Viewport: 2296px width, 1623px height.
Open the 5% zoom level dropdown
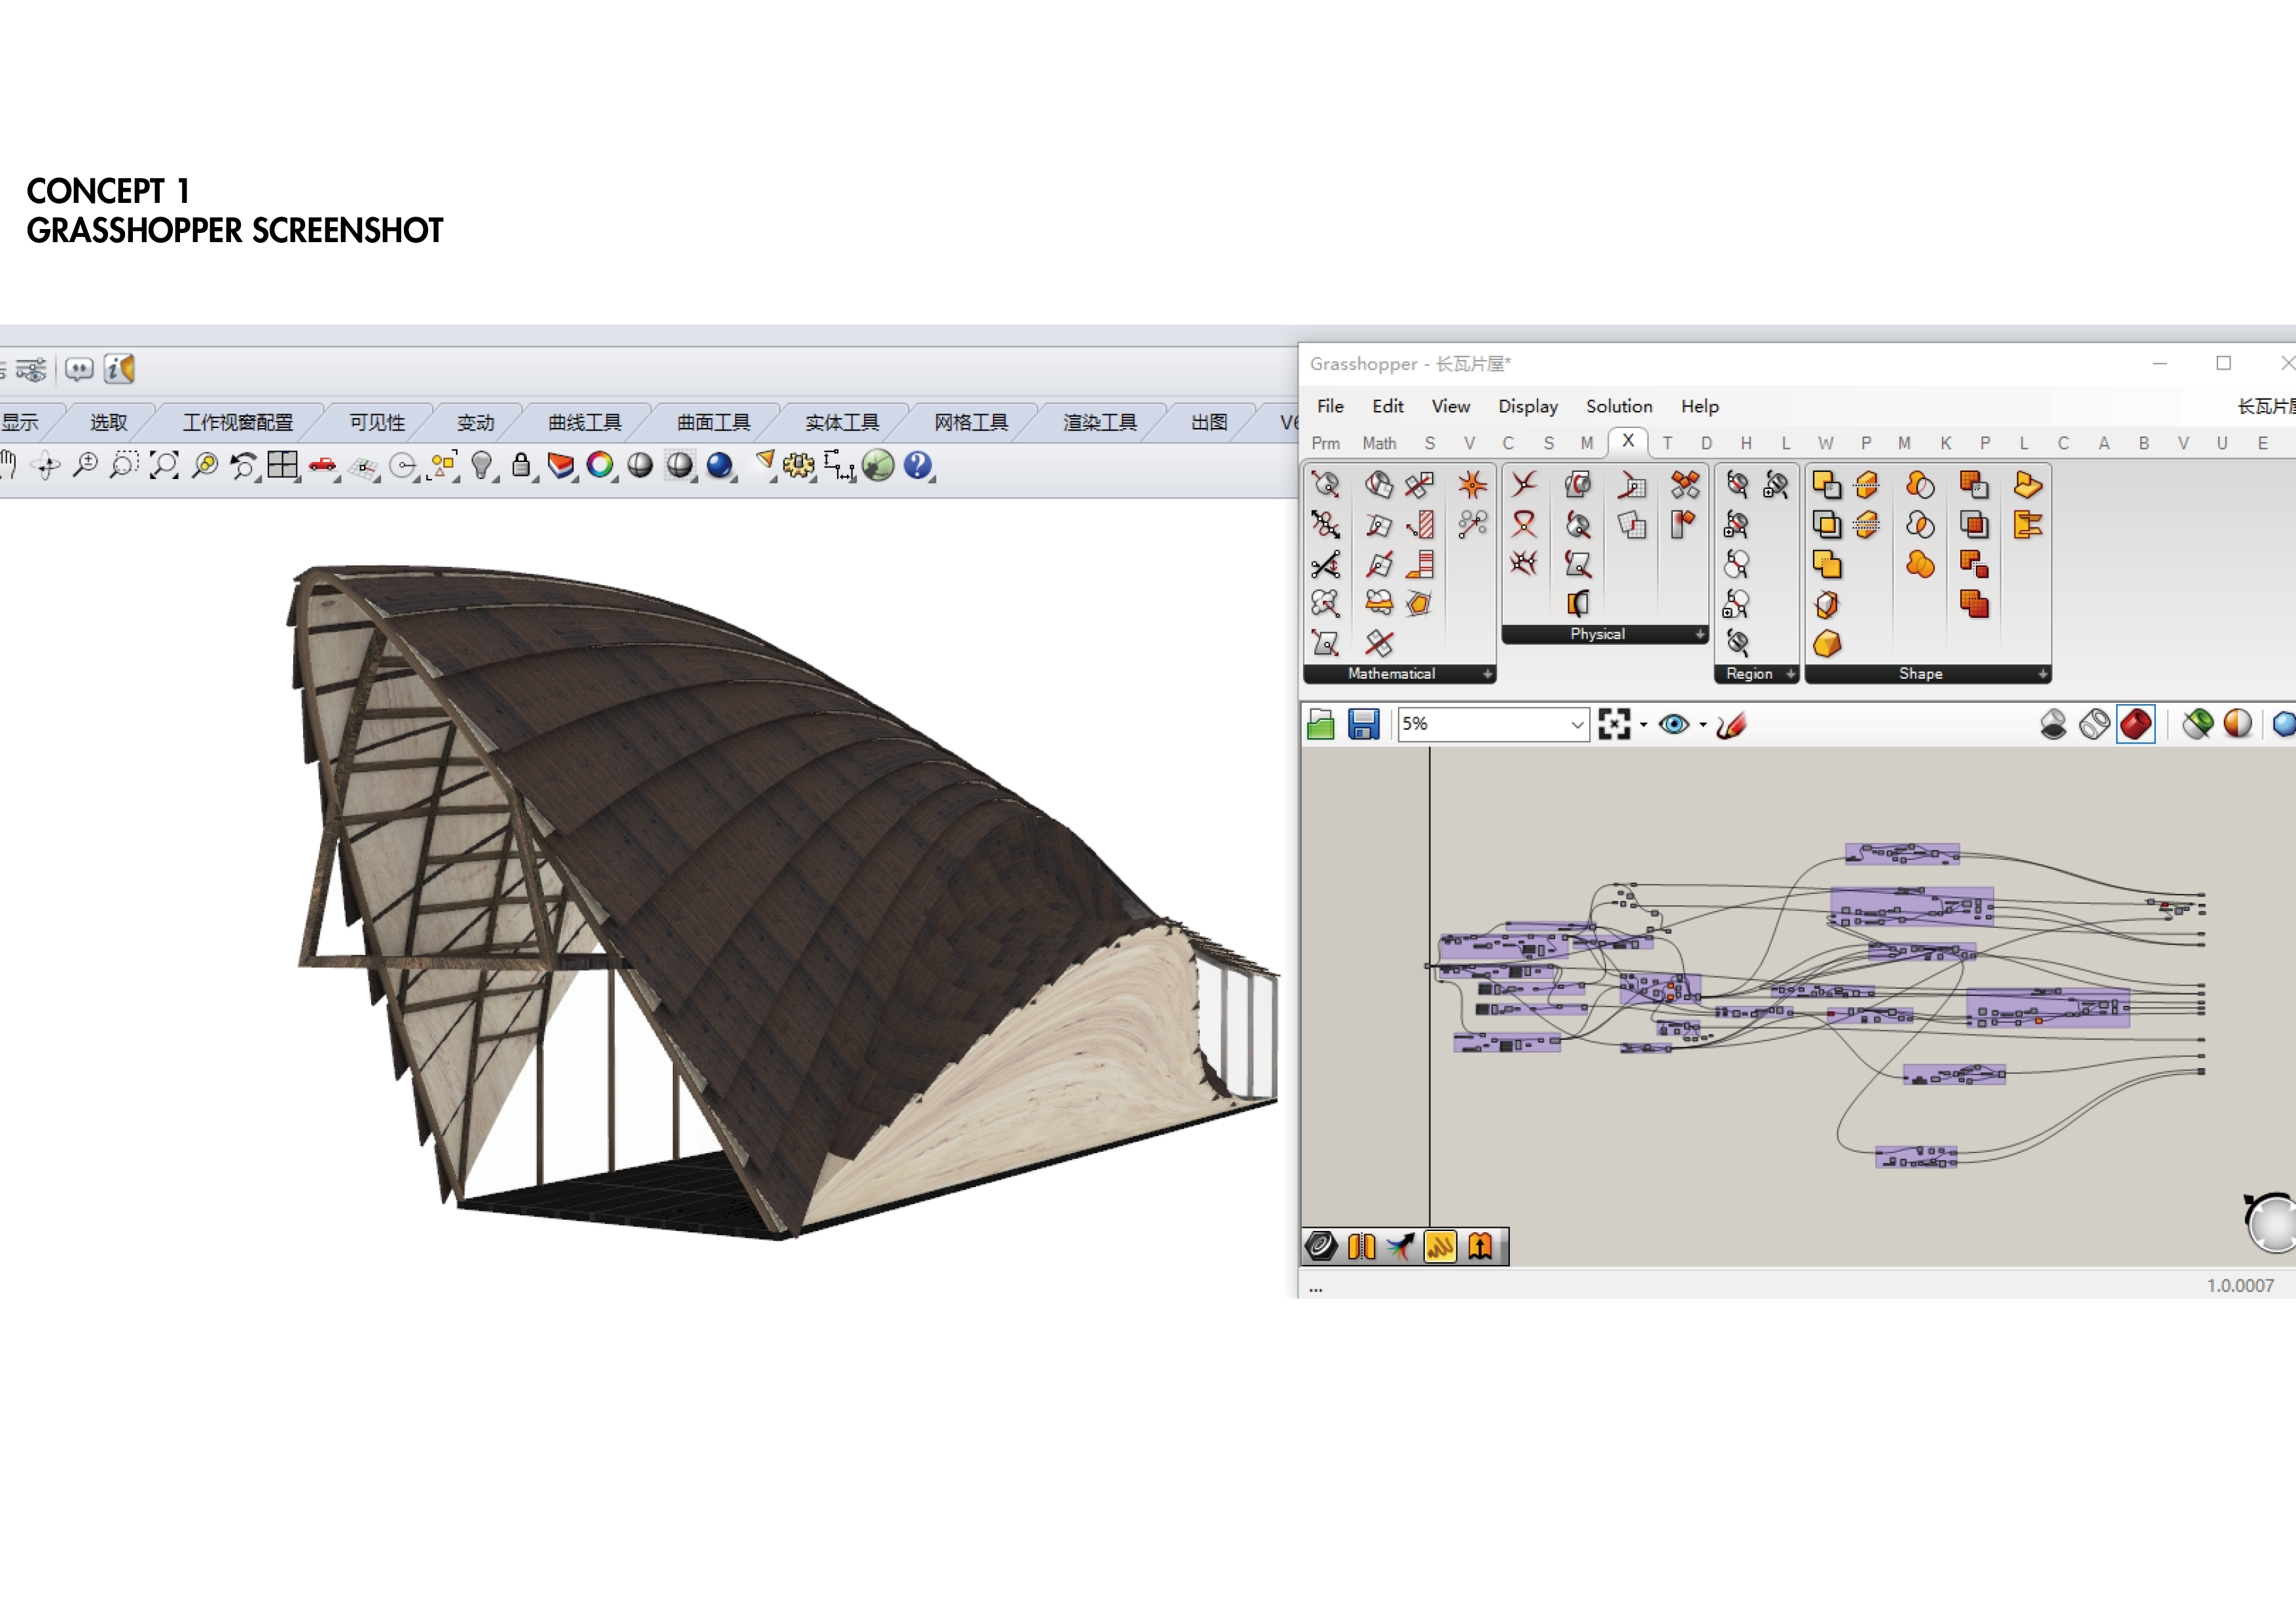tap(1576, 724)
